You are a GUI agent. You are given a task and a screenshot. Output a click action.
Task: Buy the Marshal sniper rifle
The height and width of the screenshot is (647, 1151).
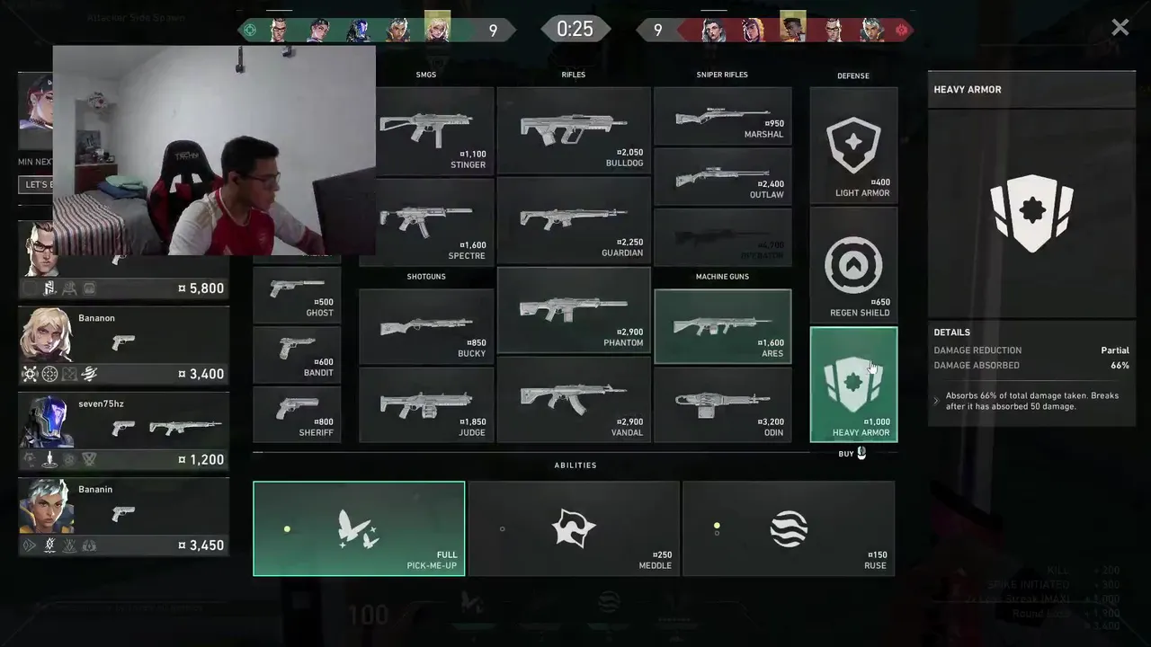[723, 116]
